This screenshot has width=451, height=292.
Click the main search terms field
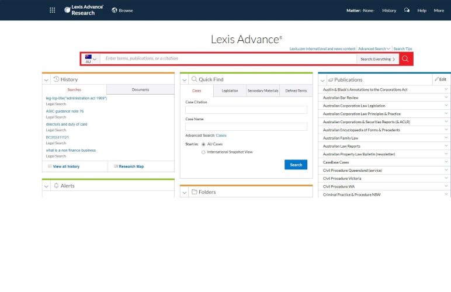click(228, 58)
